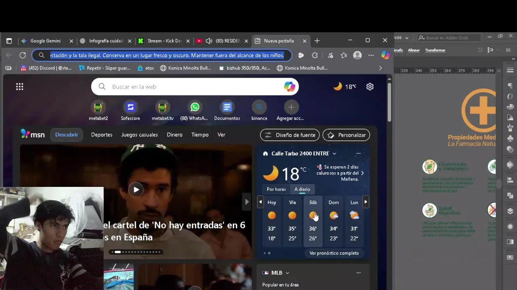Screen dimensions: 517x290
Task: Play the featured news video
Action: tap(136, 190)
